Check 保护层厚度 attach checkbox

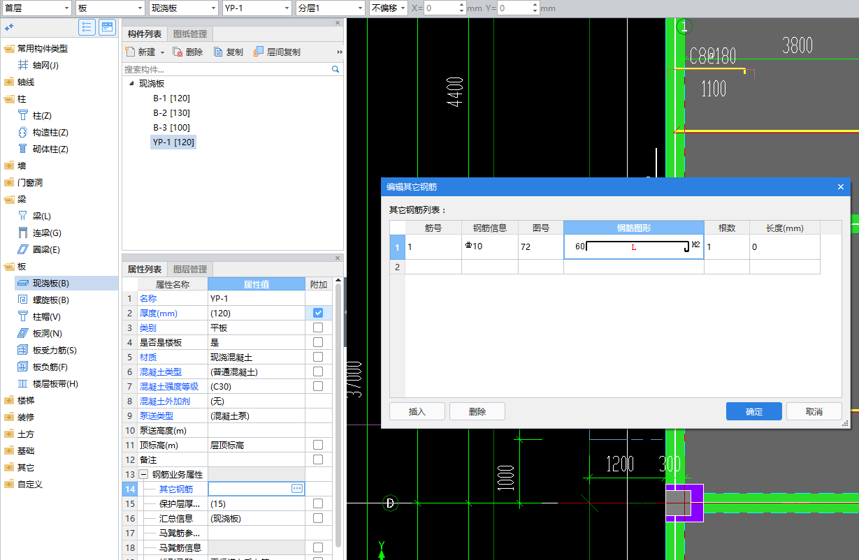[318, 503]
